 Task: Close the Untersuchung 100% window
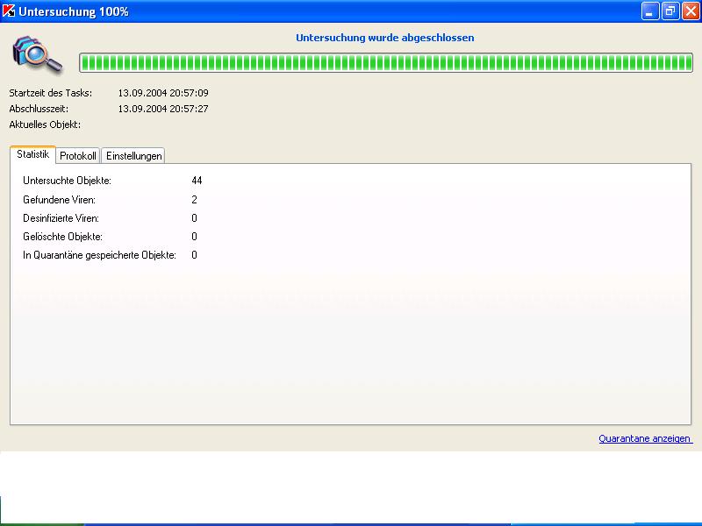coord(690,11)
